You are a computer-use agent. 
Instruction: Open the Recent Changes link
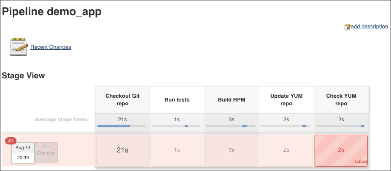pyautogui.click(x=51, y=47)
